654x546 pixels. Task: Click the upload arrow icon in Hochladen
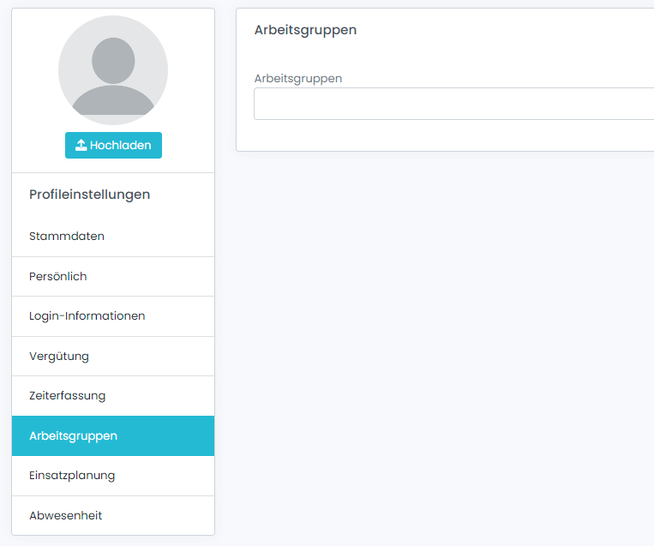[81, 146]
